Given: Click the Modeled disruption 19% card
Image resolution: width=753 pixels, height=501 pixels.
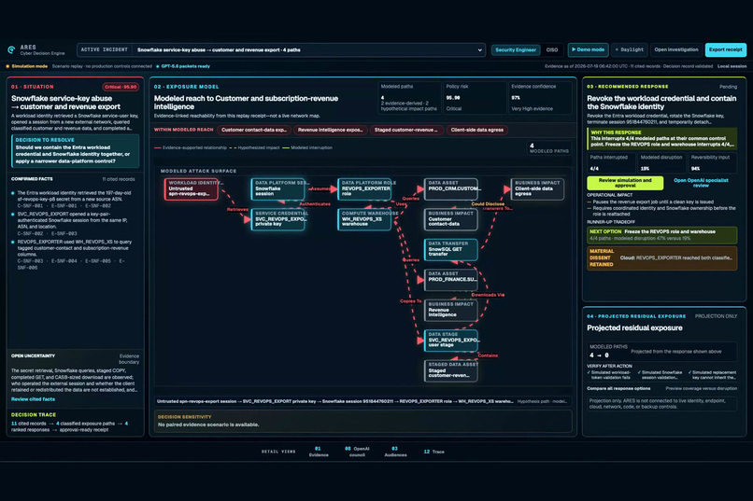Looking at the screenshot, I should [x=661, y=163].
